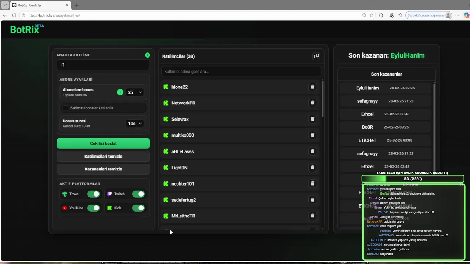Click the Kick icon in Aktif Platformlar
The height and width of the screenshot is (264, 470).
(x=109, y=208)
